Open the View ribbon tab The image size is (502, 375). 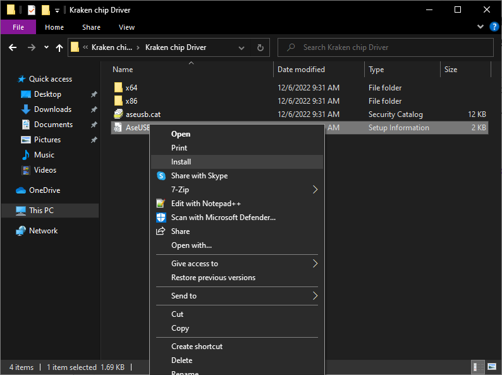[x=126, y=27]
